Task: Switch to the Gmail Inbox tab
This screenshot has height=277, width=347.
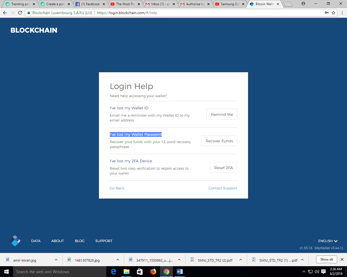Action: (x=160, y=4)
